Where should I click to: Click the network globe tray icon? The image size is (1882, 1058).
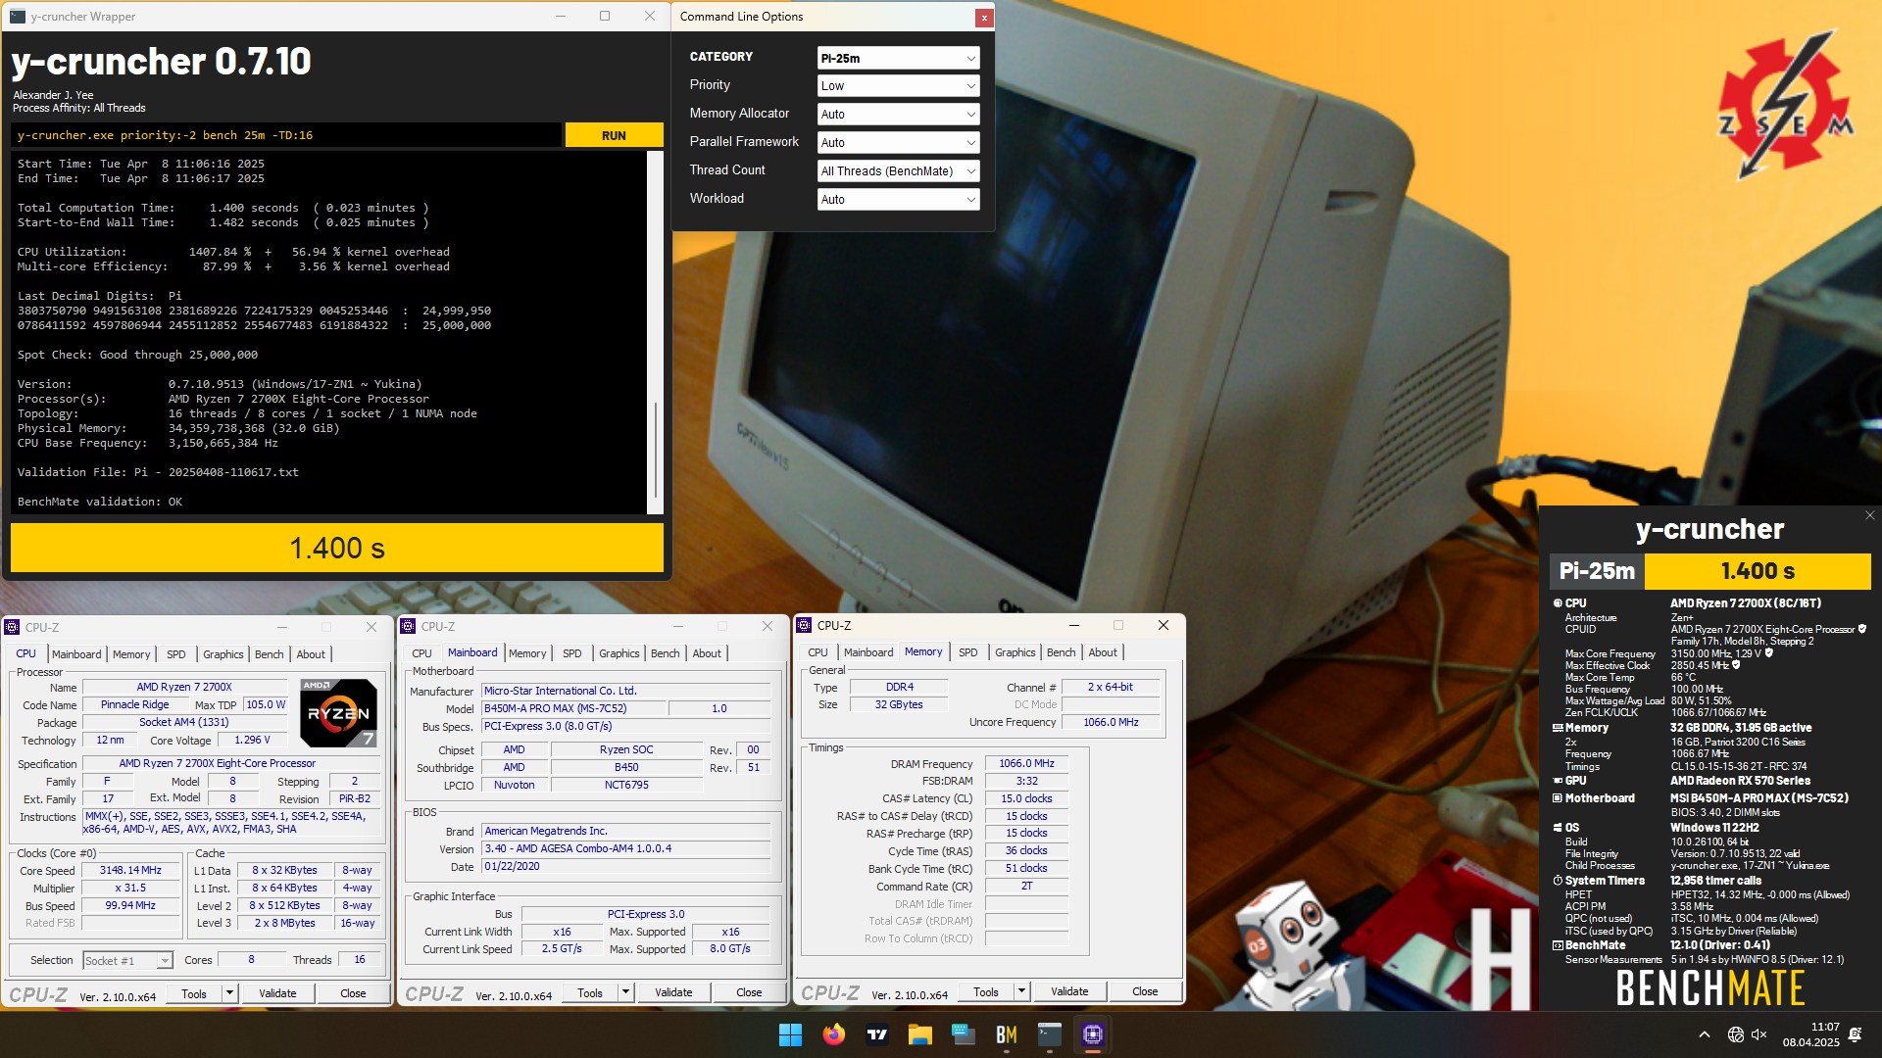(1736, 1034)
